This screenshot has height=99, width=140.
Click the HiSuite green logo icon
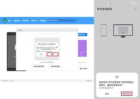5,20
